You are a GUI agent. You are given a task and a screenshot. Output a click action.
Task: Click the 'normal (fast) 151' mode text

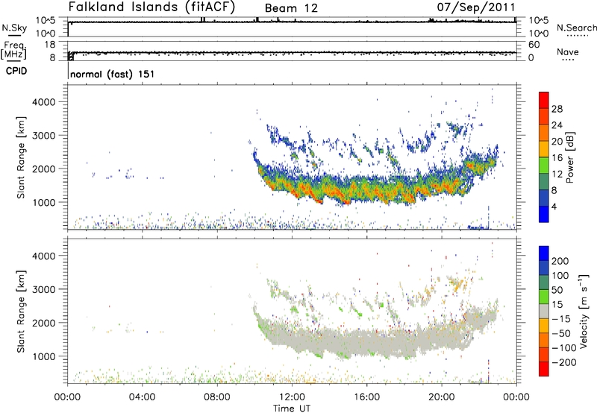(x=113, y=74)
